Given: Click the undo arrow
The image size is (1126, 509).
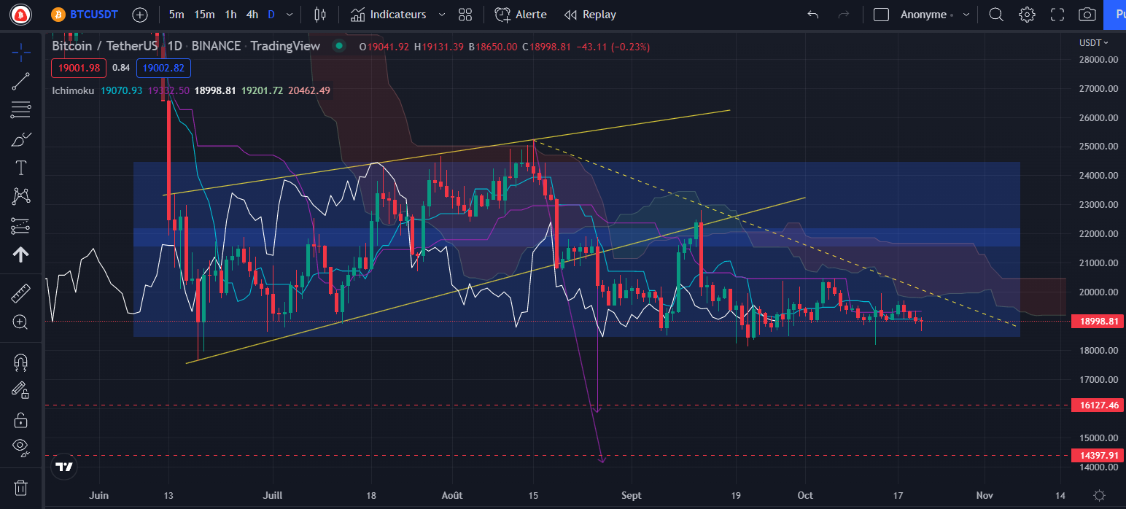Looking at the screenshot, I should click(x=812, y=14).
